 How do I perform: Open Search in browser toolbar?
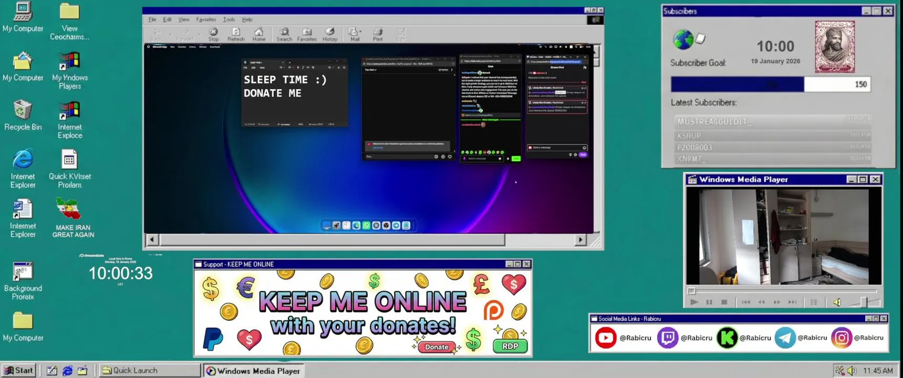pos(284,35)
